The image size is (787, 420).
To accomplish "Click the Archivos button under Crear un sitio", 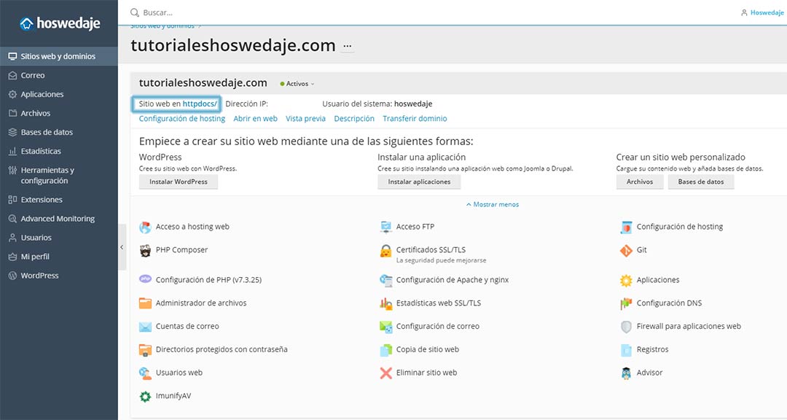I will pos(640,182).
